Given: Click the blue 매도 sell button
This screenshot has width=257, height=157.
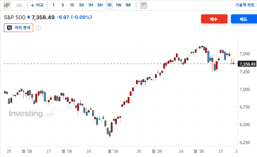Looking at the screenshot, I should click(x=244, y=19).
